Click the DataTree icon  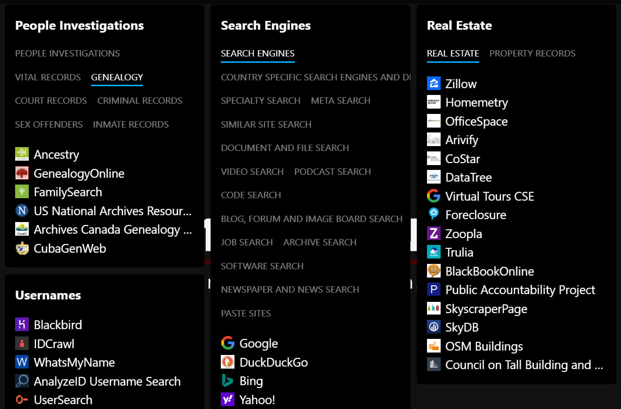(434, 177)
